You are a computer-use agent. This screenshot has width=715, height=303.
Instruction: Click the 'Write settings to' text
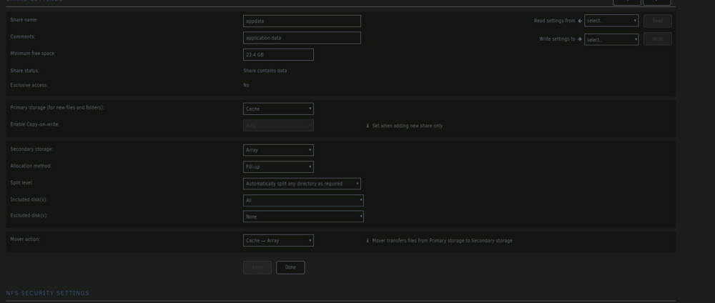[x=557, y=39]
